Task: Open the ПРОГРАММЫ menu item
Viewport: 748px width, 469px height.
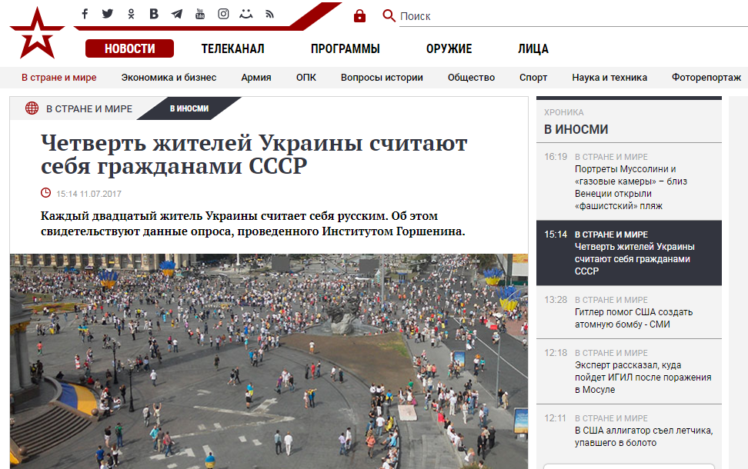Action: [346, 48]
